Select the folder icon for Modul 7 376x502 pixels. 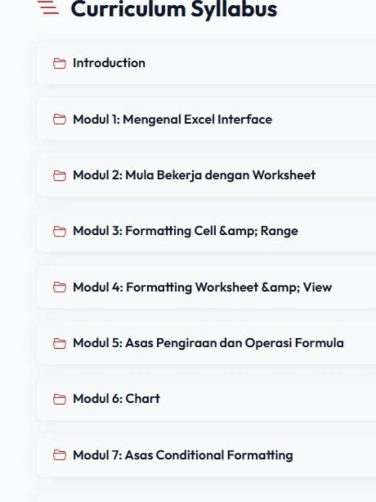click(x=60, y=455)
